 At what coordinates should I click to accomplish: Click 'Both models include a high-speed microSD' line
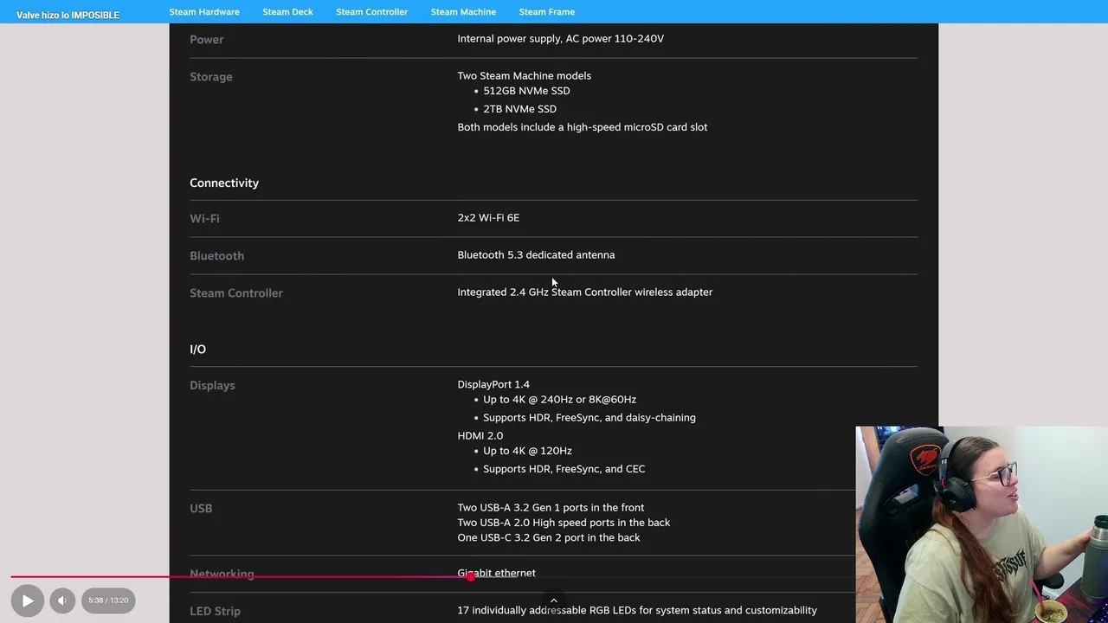tap(583, 127)
